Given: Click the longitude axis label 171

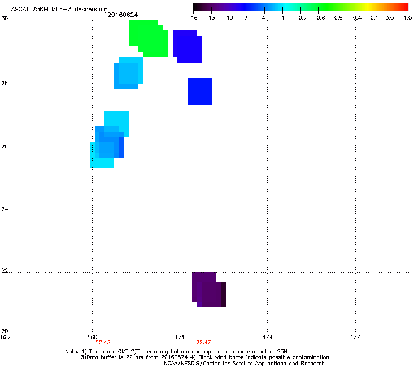Looking at the screenshot, I should point(180,337).
